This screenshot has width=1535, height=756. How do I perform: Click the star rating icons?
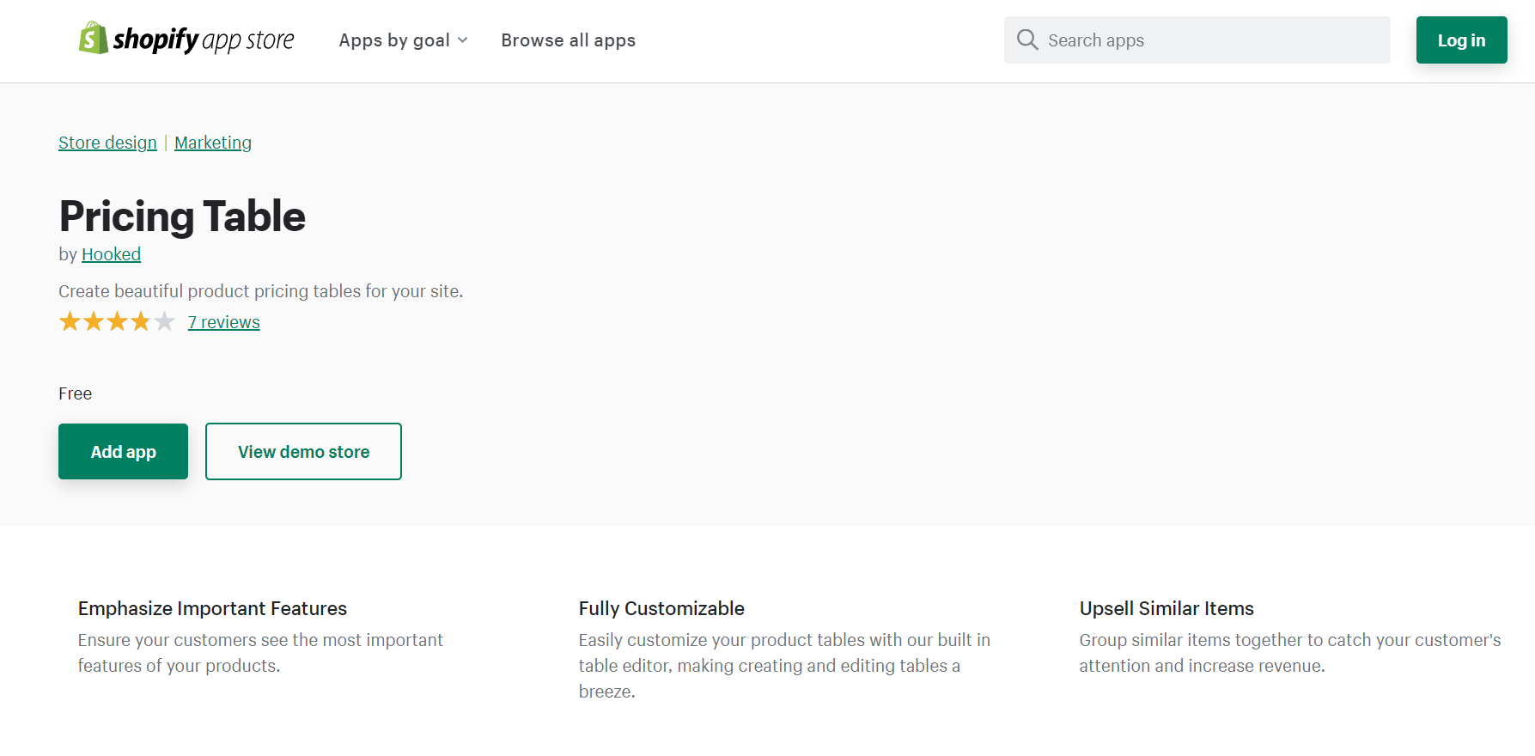(117, 321)
